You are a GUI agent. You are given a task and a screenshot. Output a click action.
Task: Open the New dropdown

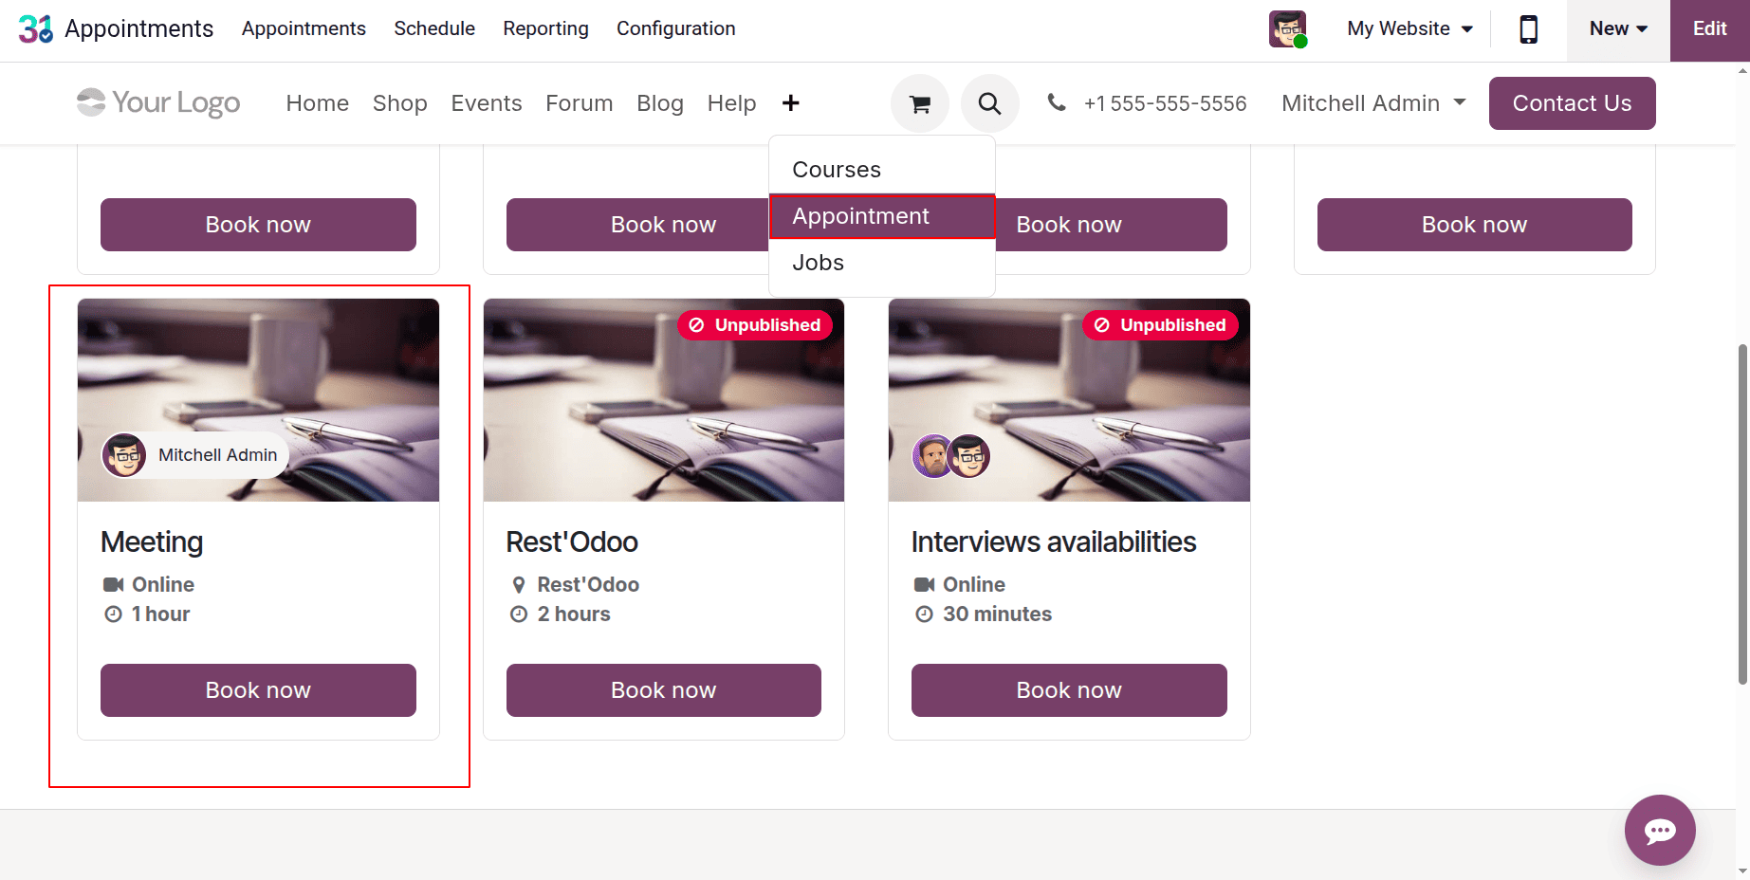pos(1618,28)
